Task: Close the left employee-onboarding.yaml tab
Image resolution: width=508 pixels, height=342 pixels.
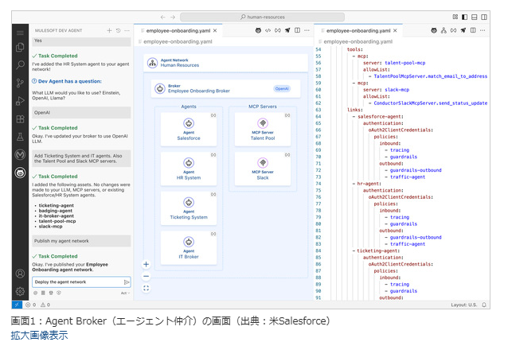Action: click(215, 31)
